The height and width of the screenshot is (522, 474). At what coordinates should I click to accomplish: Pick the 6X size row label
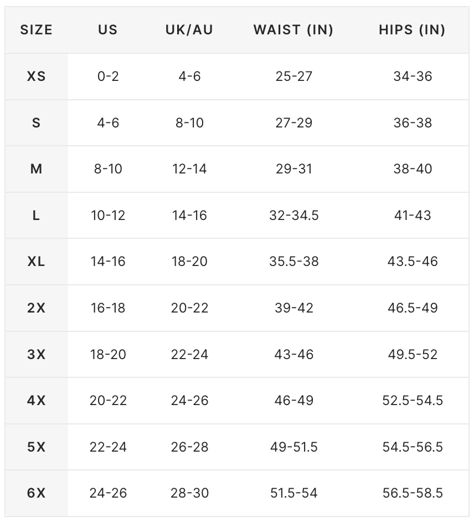point(37,493)
